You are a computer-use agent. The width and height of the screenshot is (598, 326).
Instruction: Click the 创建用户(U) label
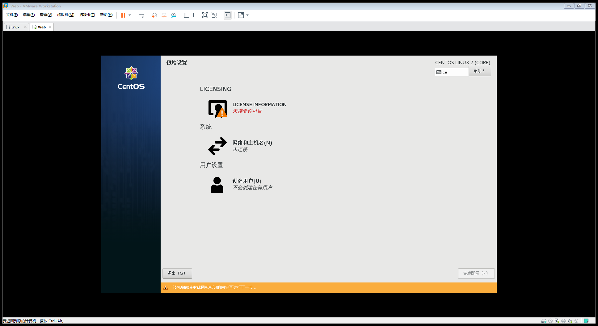(247, 181)
